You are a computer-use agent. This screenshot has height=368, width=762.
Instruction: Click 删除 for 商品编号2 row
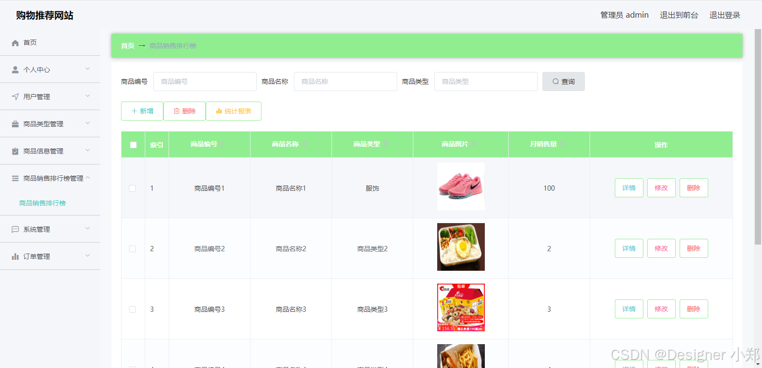point(694,248)
